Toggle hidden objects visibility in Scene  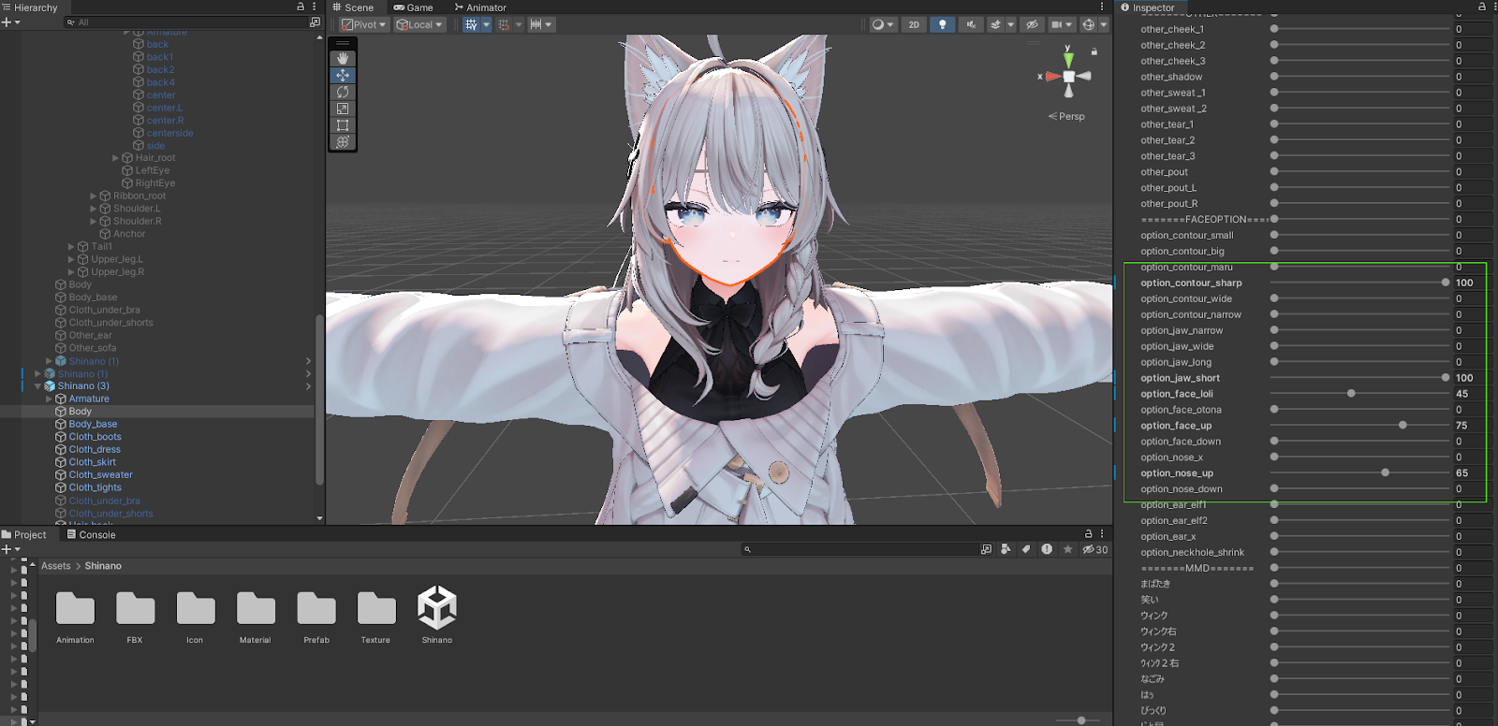pyautogui.click(x=1032, y=24)
